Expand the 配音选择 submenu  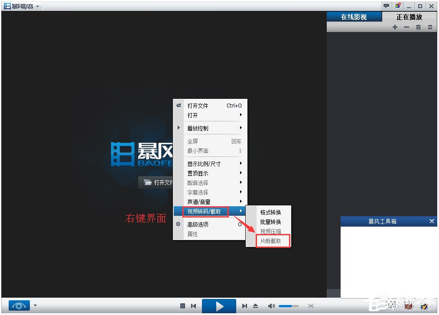click(210, 183)
